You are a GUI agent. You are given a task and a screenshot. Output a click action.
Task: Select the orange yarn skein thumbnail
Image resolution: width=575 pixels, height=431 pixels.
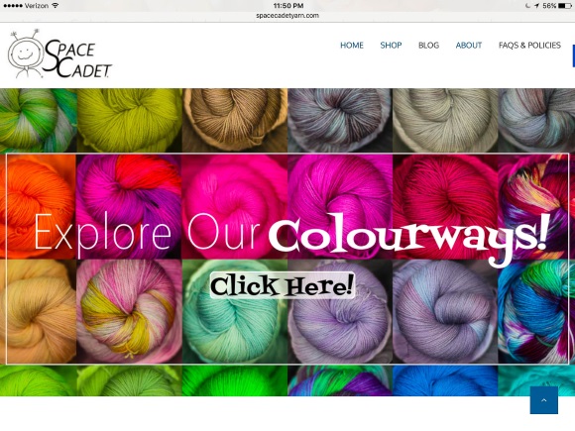[x=38, y=207]
